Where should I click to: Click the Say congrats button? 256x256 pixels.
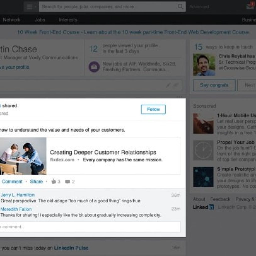[214, 85]
